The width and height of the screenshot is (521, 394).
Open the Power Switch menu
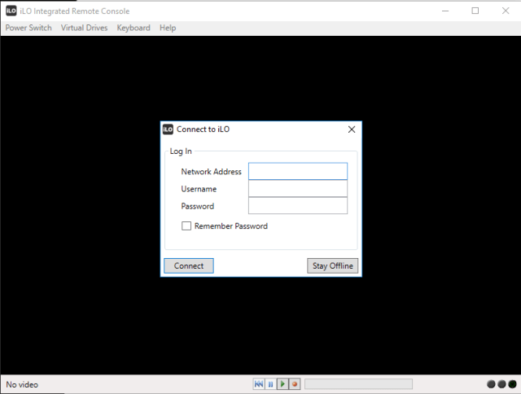pyautogui.click(x=28, y=28)
